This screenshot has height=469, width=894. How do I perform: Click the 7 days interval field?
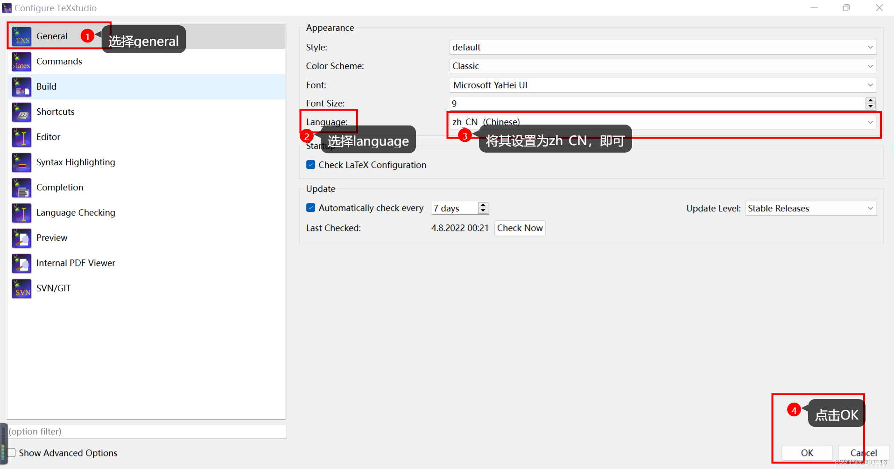click(x=455, y=208)
